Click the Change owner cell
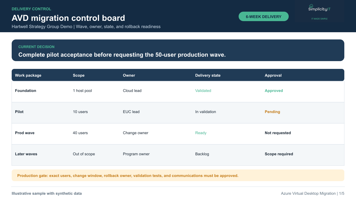The image size is (356, 200). pyautogui.click(x=135, y=133)
